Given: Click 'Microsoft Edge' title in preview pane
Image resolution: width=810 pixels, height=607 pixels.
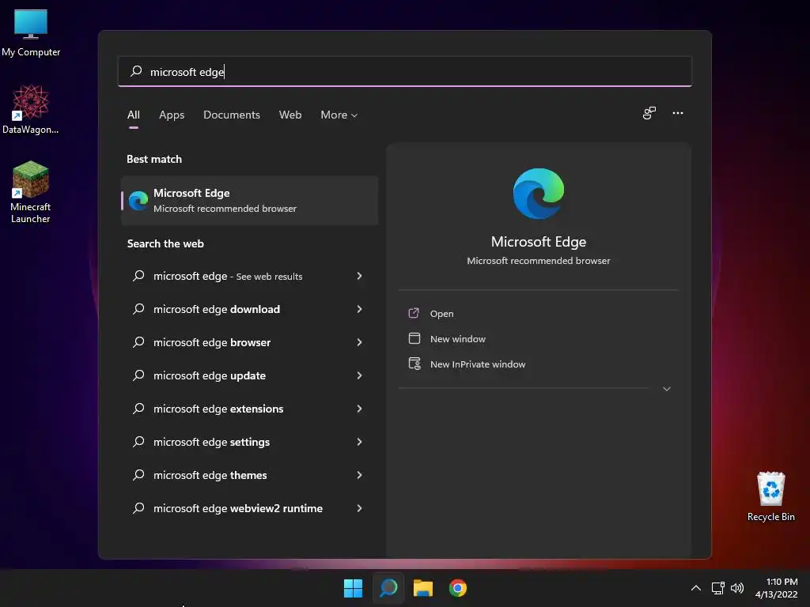Looking at the screenshot, I should (538, 242).
